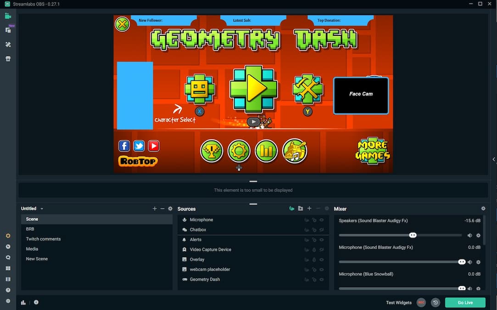Image resolution: width=497 pixels, height=310 pixels.
Task: Unlock the Video Capture Device source
Action: tap(314, 250)
